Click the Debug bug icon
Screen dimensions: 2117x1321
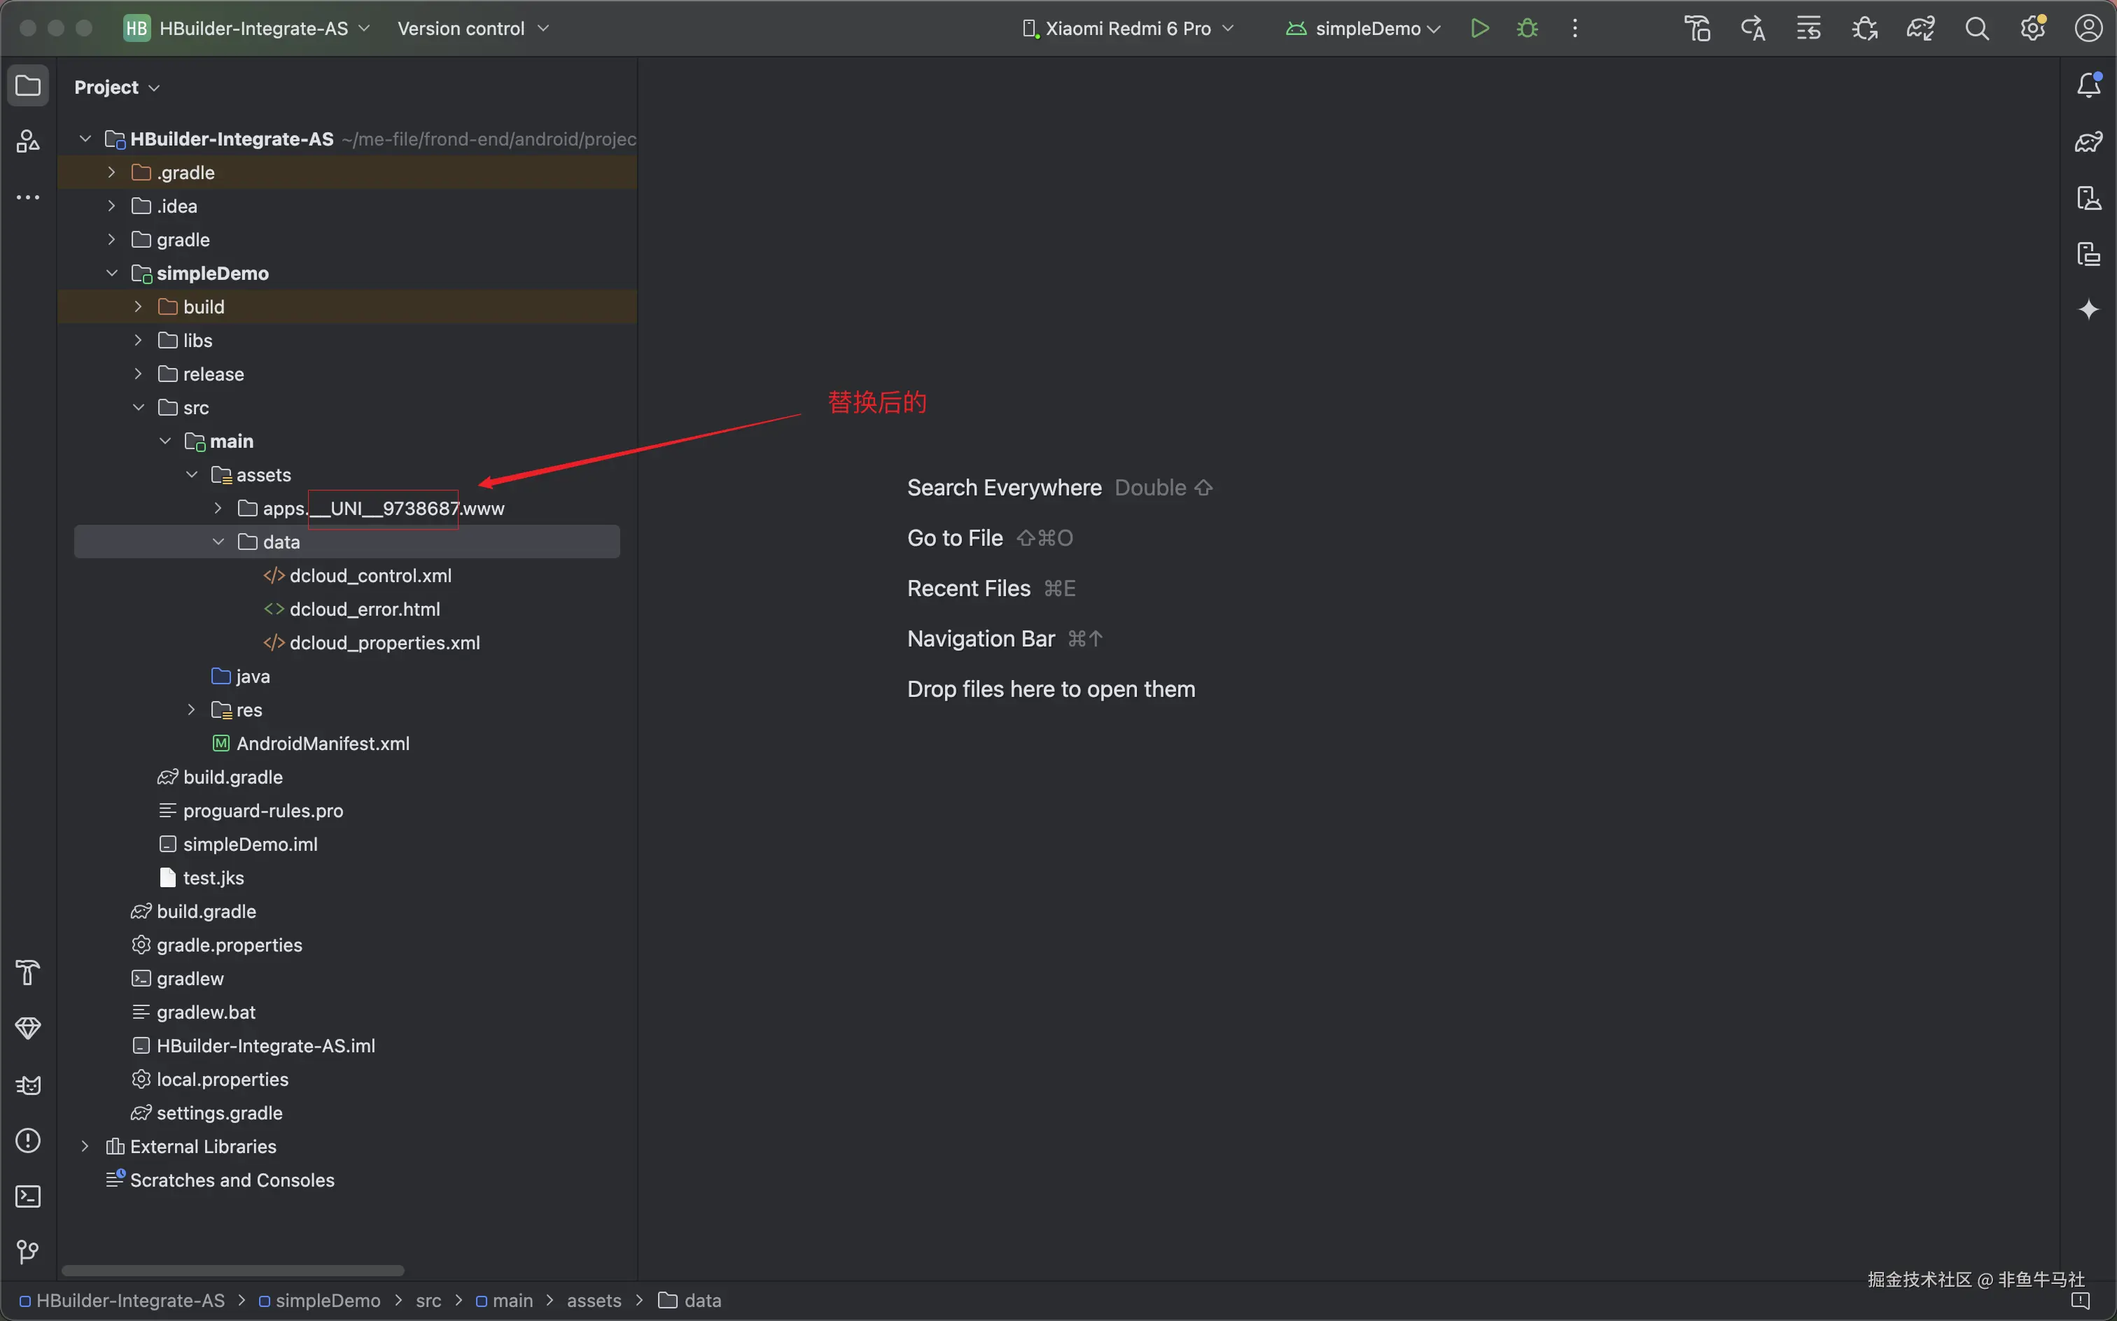tap(1527, 28)
